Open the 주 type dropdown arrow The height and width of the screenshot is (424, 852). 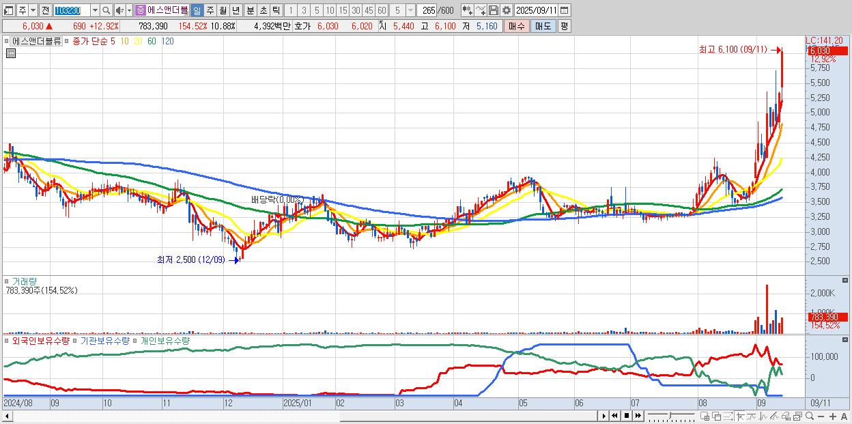pos(33,10)
